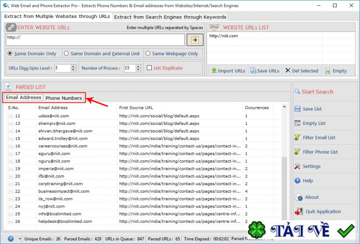Open the Settings tools icon
Screen dimensions: 360x244
point(297,166)
